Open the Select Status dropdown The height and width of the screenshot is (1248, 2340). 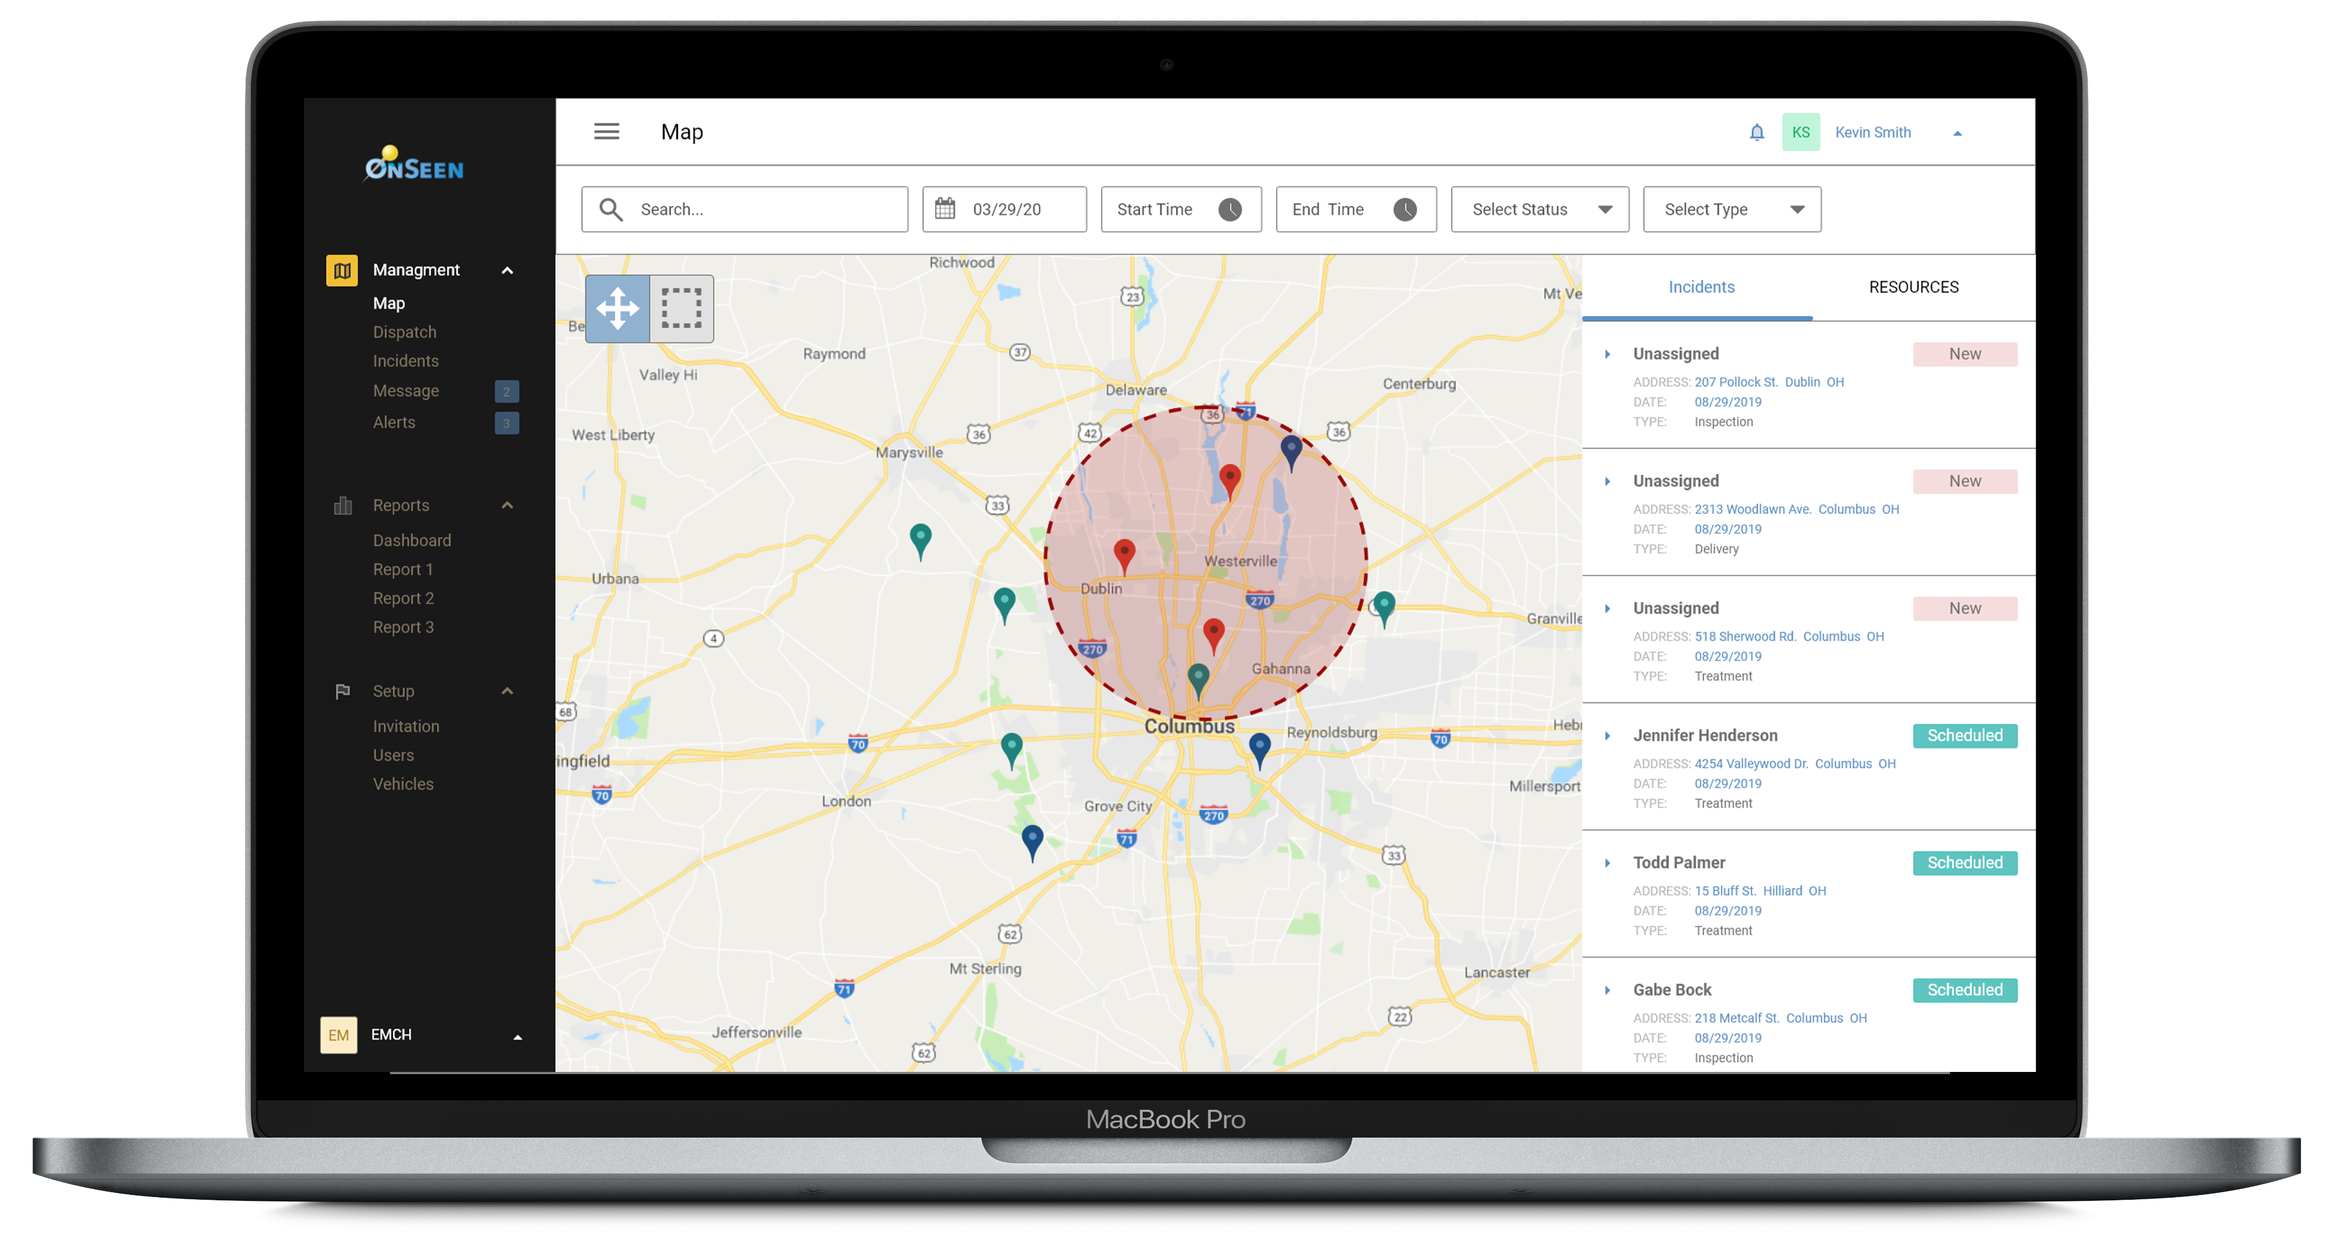(x=1540, y=210)
